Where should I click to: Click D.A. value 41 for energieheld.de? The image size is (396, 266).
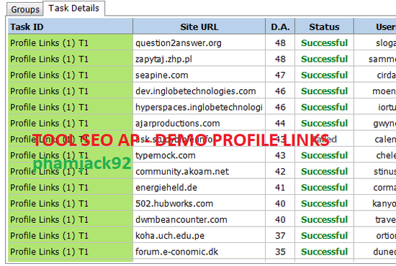pos(280,188)
